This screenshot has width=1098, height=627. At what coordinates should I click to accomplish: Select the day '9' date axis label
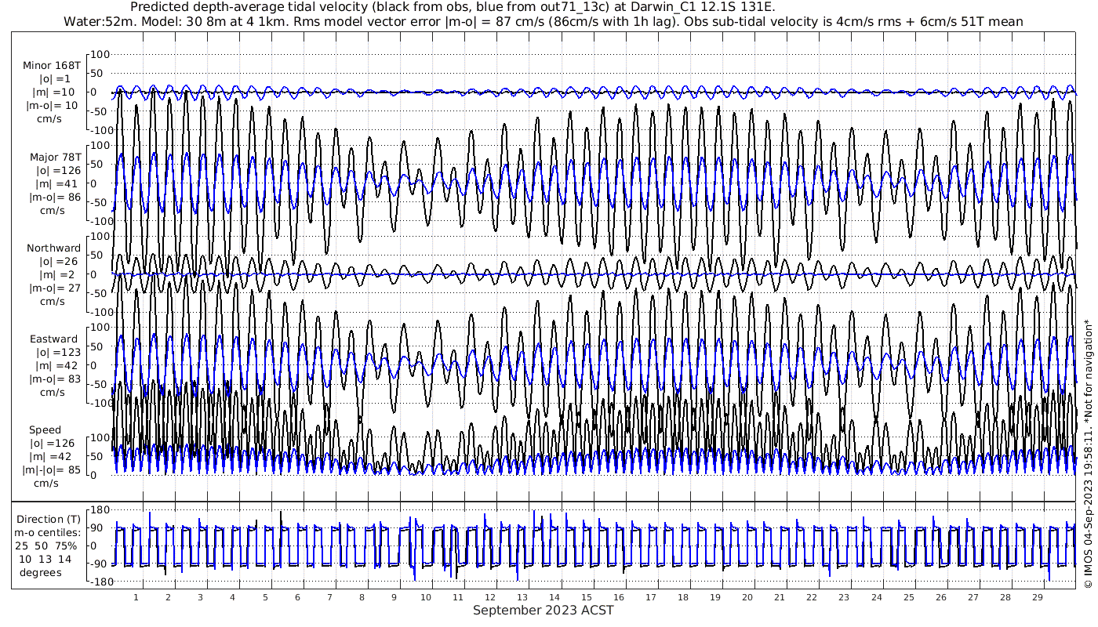(x=394, y=597)
